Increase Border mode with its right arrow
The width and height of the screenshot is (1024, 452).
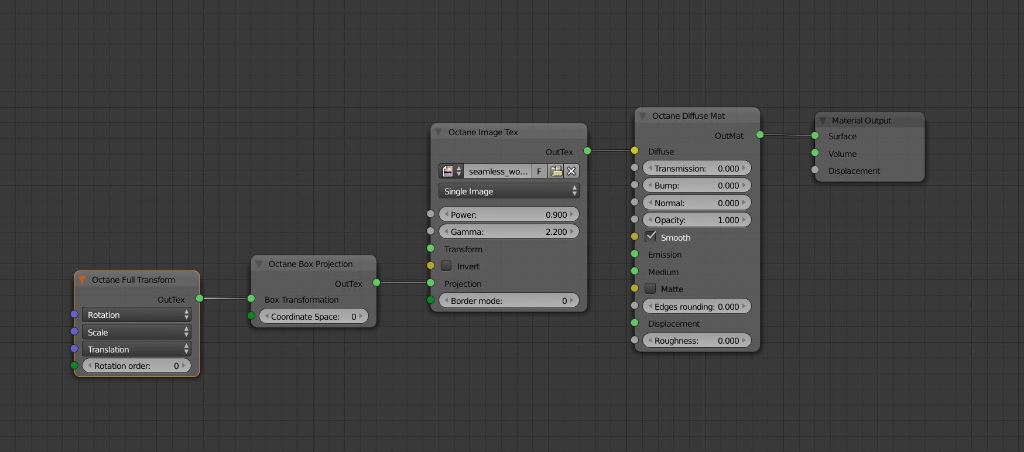click(x=572, y=300)
